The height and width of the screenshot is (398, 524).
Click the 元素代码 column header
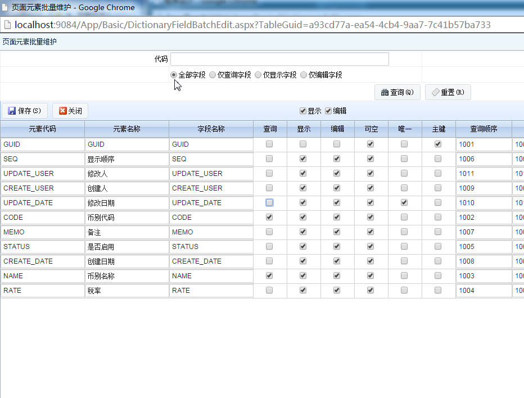click(42, 129)
